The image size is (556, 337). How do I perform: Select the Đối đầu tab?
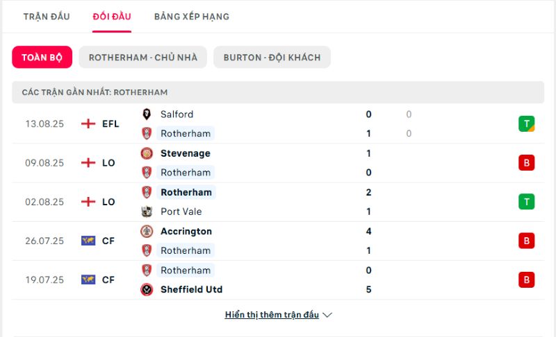tap(112, 17)
